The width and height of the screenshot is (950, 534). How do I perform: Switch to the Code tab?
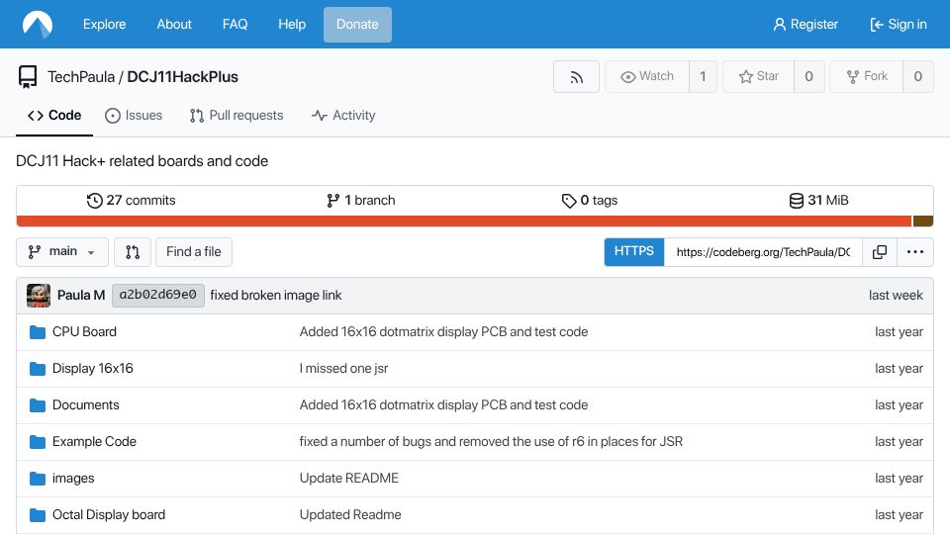(x=54, y=115)
